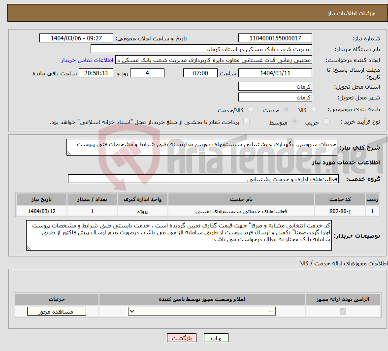Click the deadline time field 07:00
The image size is (388, 351).
[200, 73]
